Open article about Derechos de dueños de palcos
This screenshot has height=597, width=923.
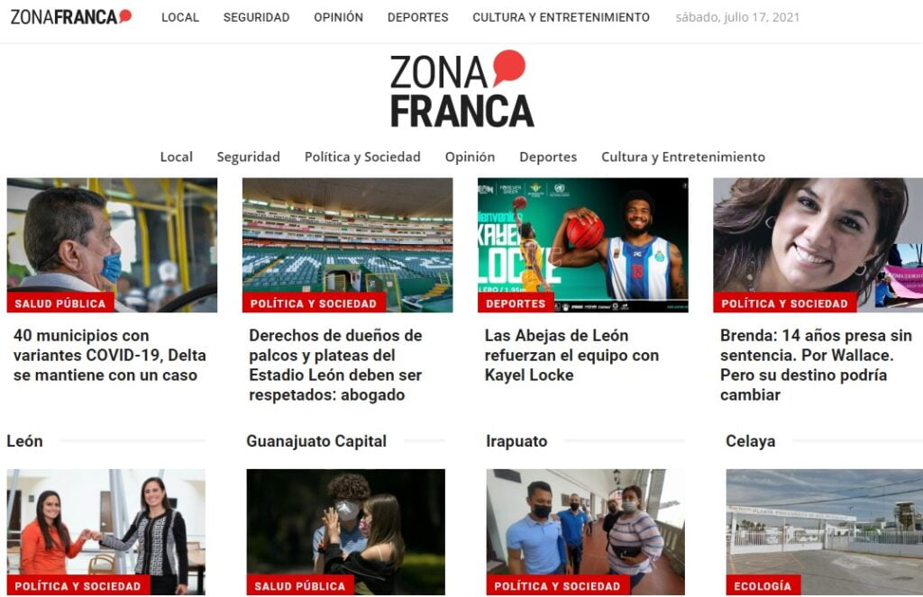coord(335,365)
